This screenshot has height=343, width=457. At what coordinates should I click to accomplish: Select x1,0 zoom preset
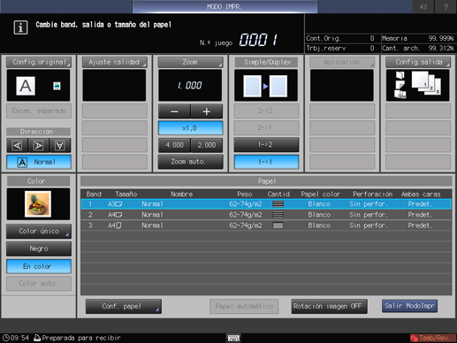pos(190,128)
